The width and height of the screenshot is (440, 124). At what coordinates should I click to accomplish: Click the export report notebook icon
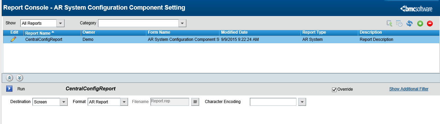[x=389, y=23]
